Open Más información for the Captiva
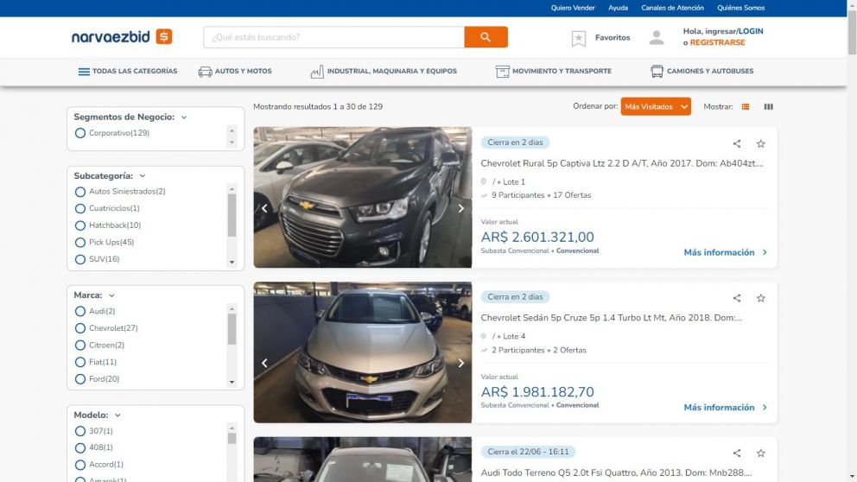Viewport: 857px width, 482px height. (726, 252)
